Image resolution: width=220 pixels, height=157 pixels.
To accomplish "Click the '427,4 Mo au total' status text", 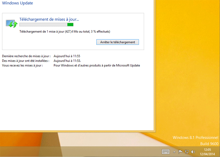I will [x=81, y=32].
